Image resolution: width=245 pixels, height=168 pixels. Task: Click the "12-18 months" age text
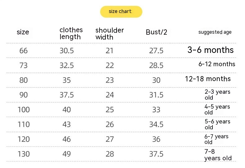pos(208,79)
